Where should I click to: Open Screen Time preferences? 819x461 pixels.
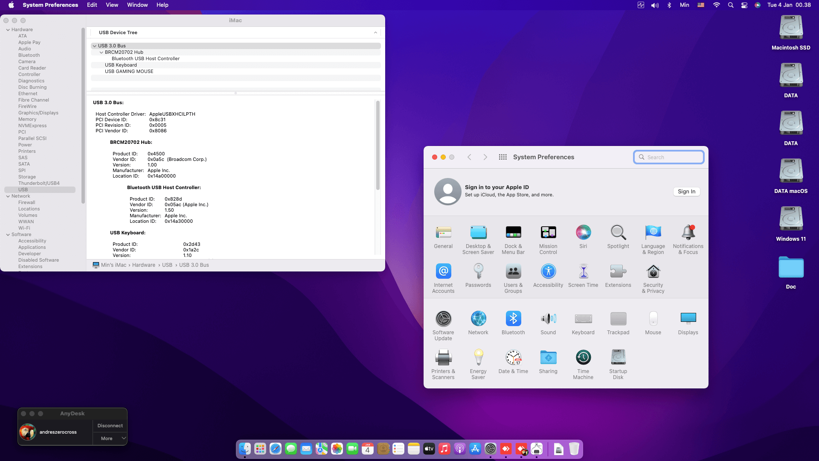point(583,276)
